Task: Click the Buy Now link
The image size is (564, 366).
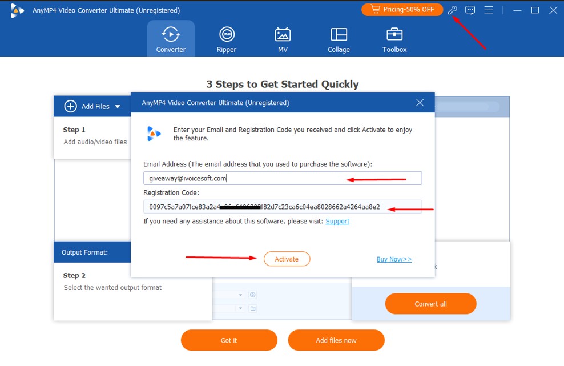Action: click(x=394, y=259)
